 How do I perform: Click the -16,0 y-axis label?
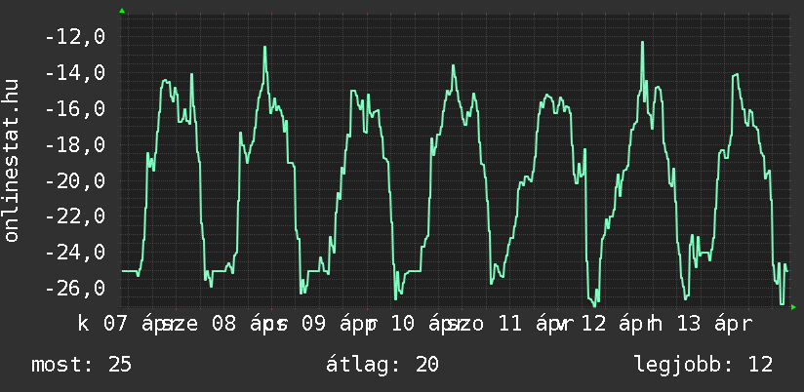75,109
